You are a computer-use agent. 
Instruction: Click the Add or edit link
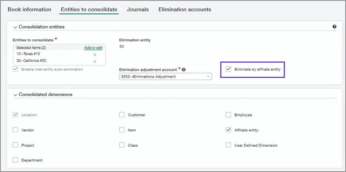pos(93,47)
